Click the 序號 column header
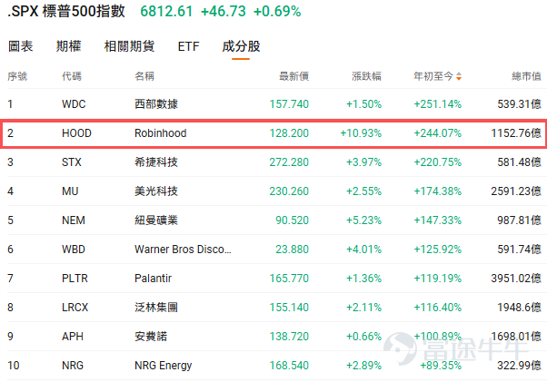The width and height of the screenshot is (547, 382). (x=17, y=76)
